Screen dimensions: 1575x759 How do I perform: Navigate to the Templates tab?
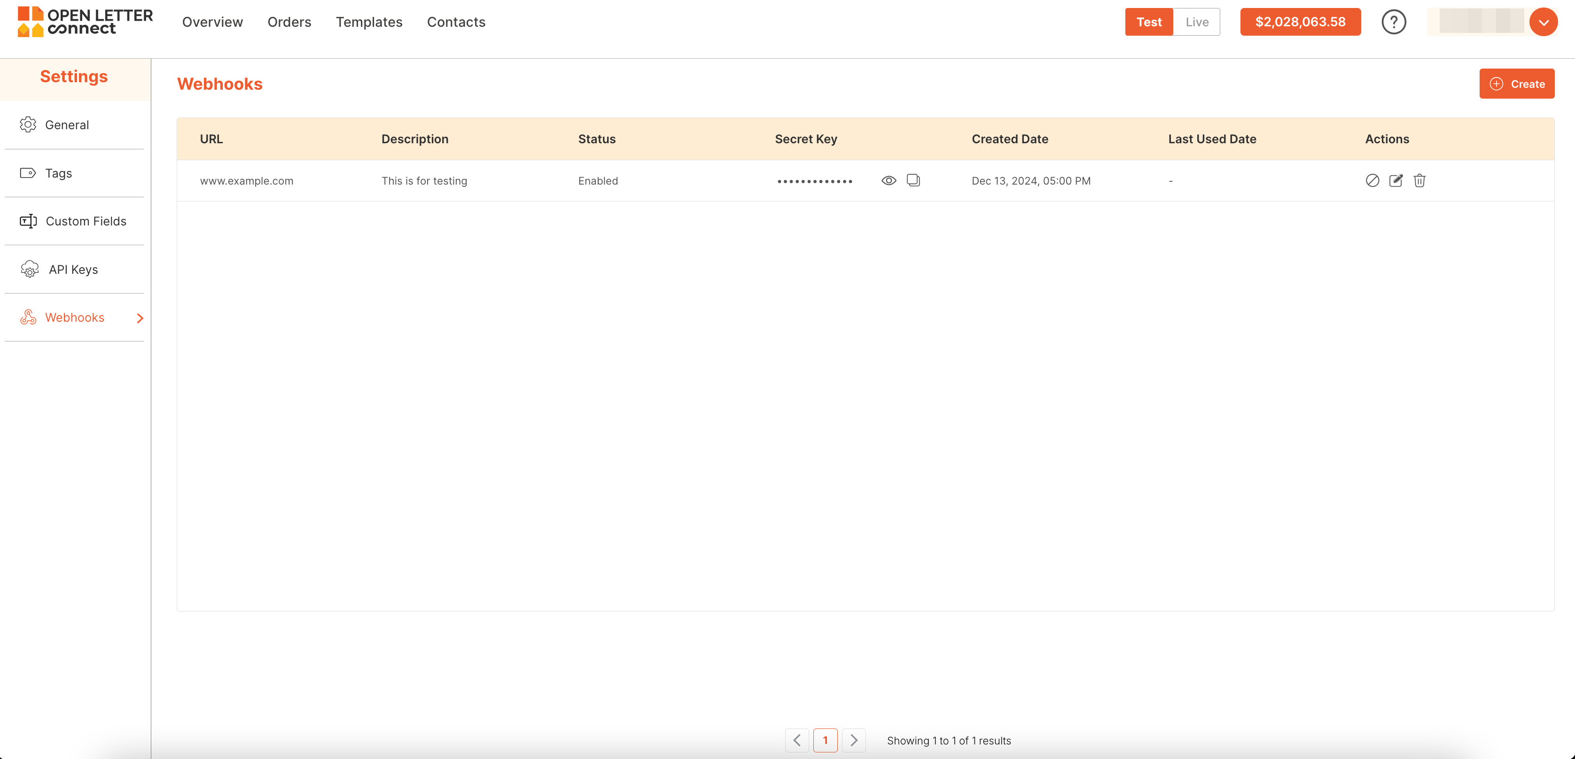coord(369,22)
